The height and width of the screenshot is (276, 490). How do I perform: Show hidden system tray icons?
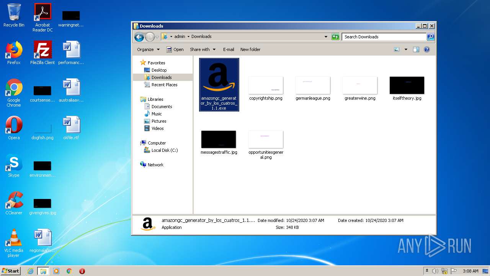pos(427,271)
